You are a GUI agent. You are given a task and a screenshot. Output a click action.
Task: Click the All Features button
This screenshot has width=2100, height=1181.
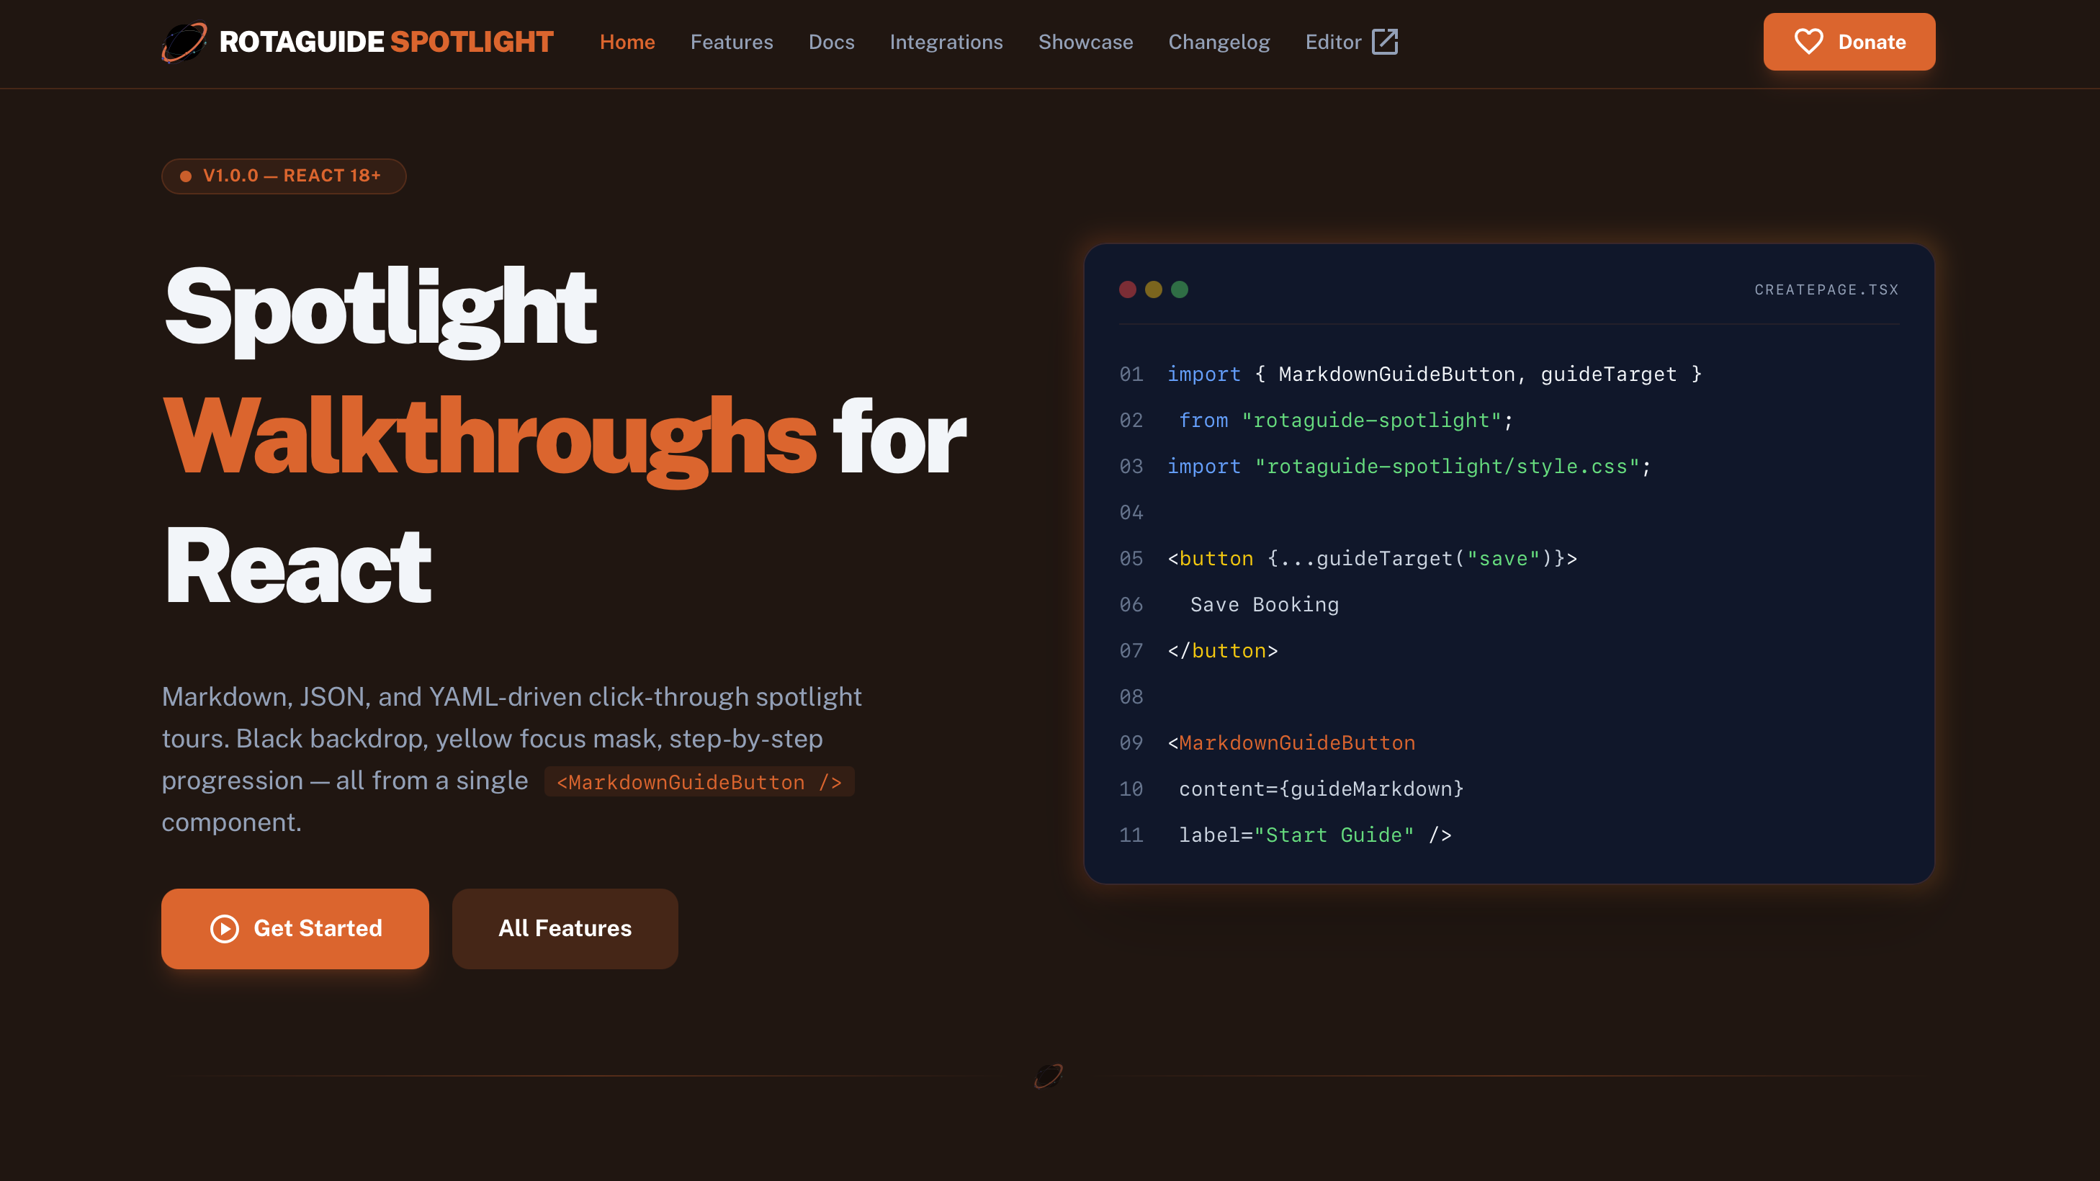[x=564, y=928]
